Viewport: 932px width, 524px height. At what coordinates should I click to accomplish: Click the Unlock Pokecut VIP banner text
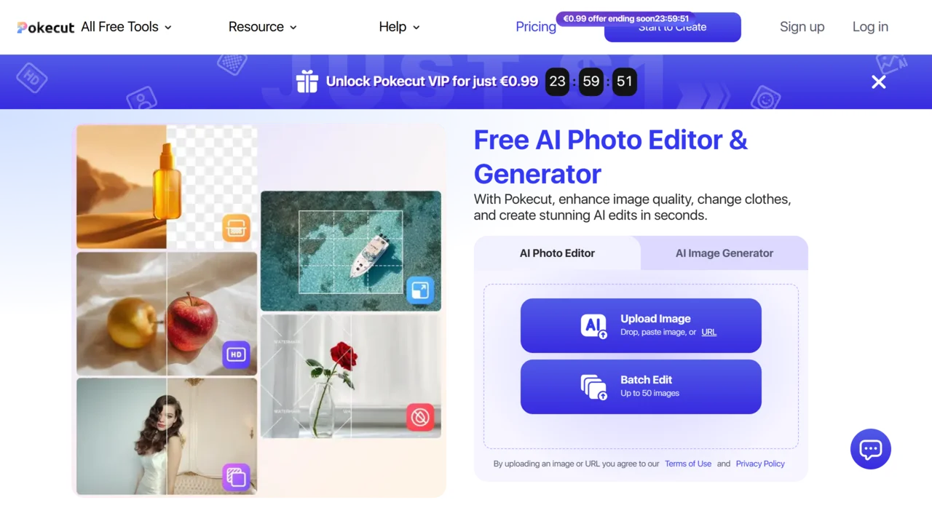(x=433, y=82)
